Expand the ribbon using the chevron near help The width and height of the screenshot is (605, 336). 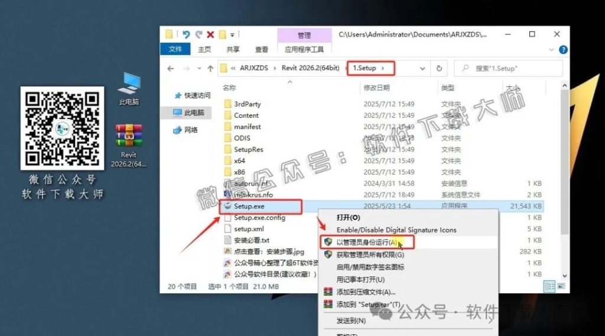click(551, 50)
